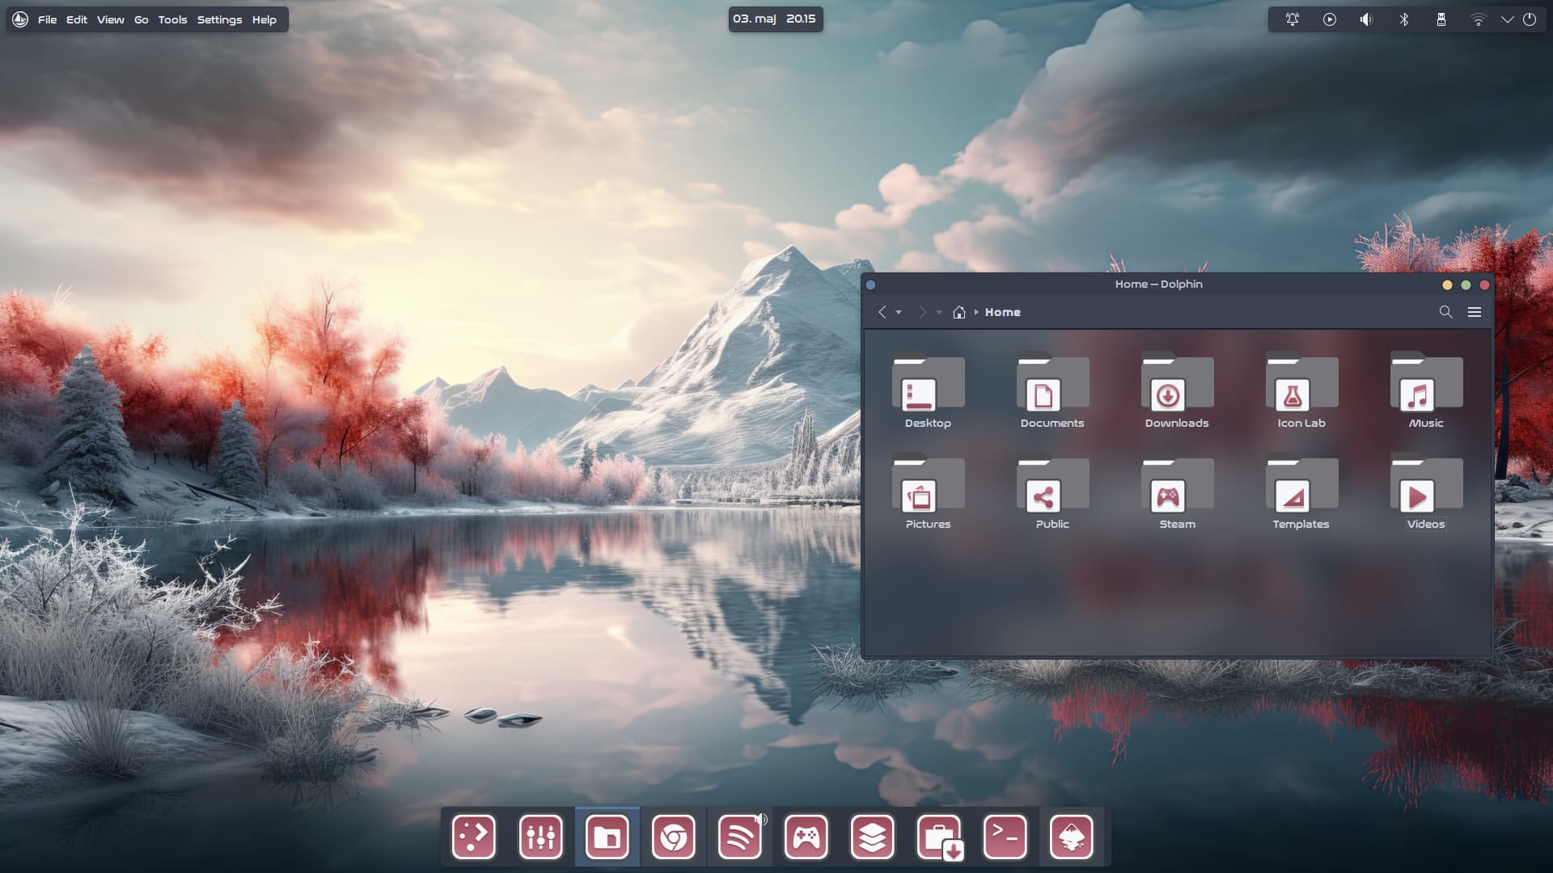Screen dimensions: 1553x873
Task: Expand the back history dropdown arrow
Action: tap(899, 313)
